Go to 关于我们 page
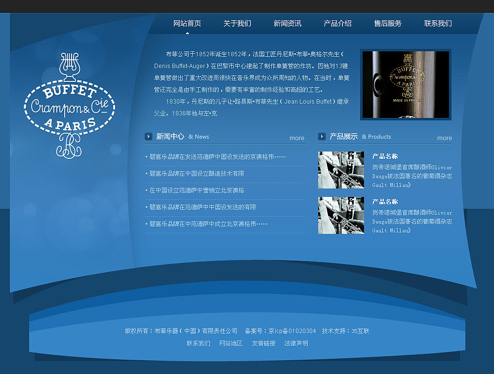 pos(237,23)
